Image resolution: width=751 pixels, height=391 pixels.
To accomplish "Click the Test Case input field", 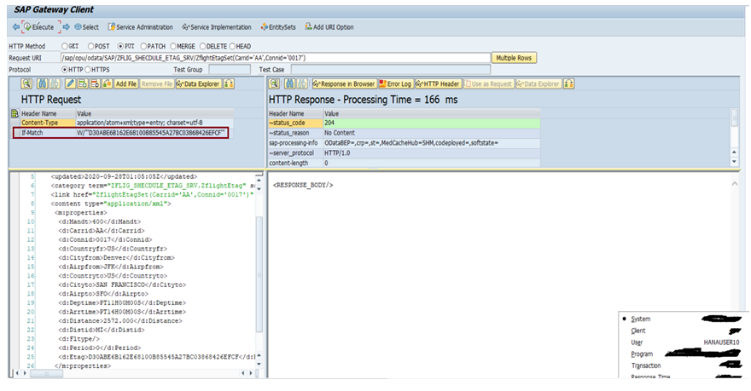I will pyautogui.click(x=391, y=70).
